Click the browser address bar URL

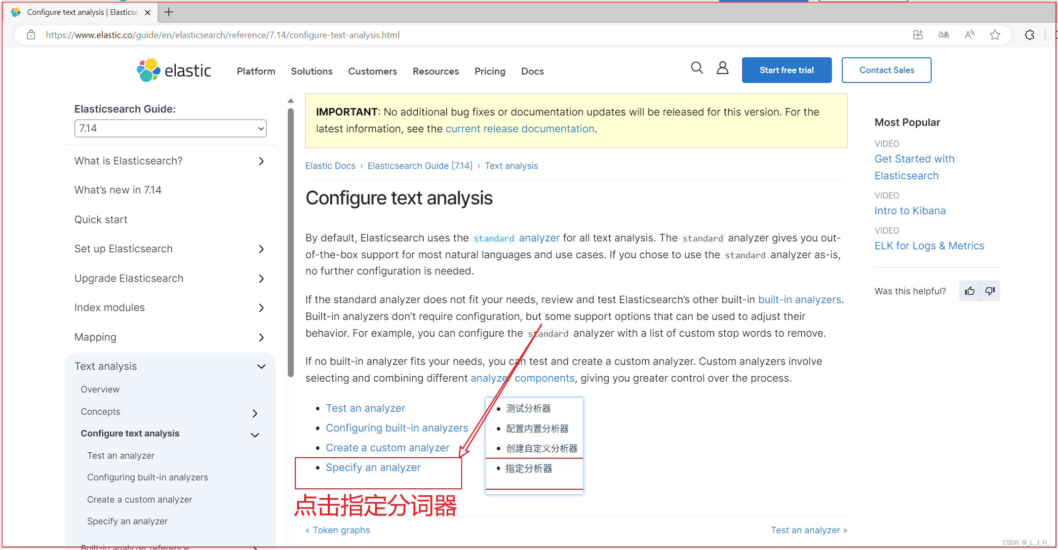coord(223,35)
